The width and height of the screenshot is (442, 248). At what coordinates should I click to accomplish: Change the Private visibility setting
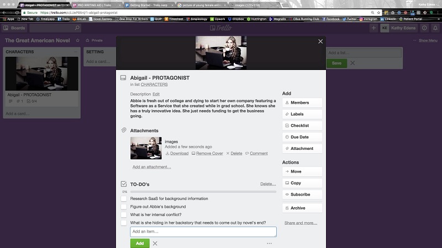click(x=94, y=40)
